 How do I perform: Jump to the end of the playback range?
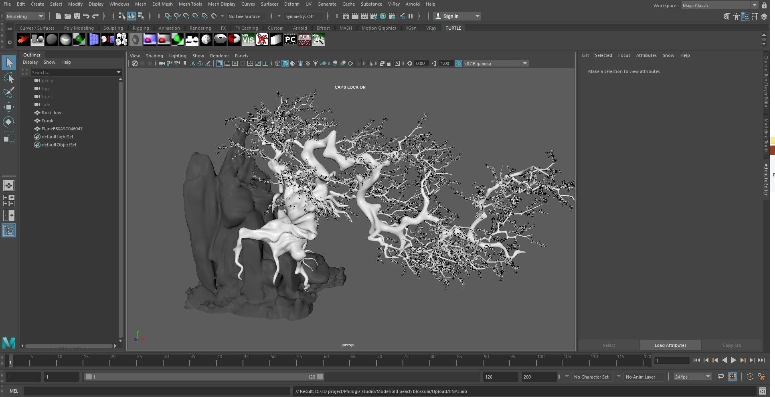point(761,360)
